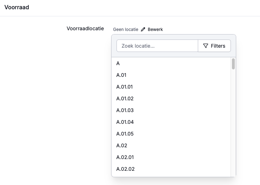
Task: Select location A.02.02
Action: point(125,169)
